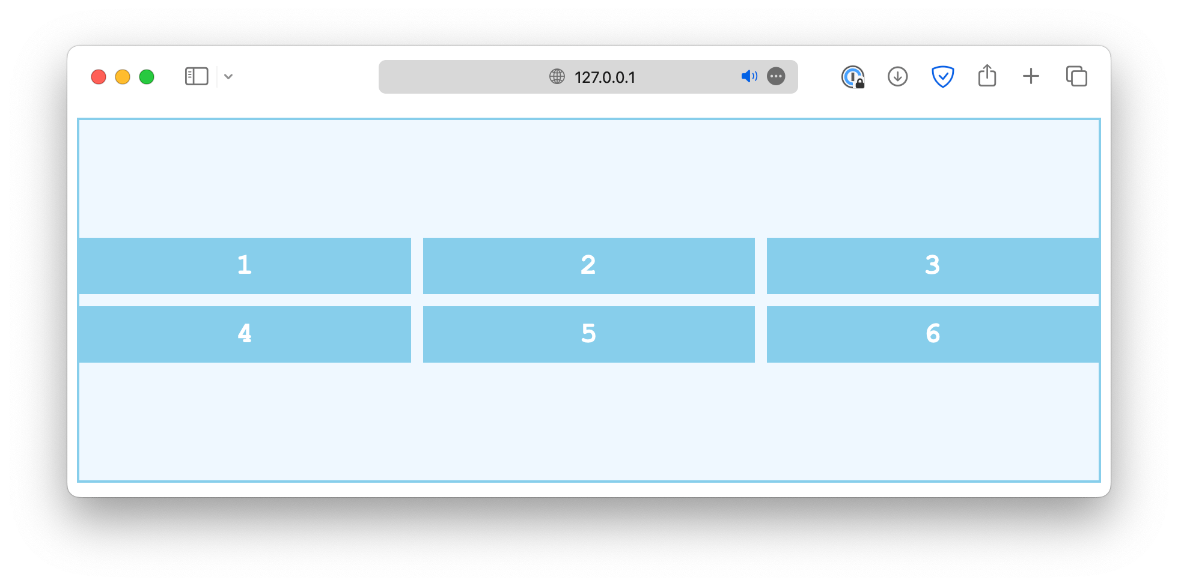
Task: Select the 1Password extension icon
Action: (853, 76)
